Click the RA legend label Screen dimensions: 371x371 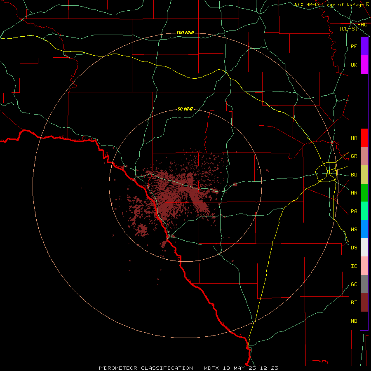coord(354,211)
